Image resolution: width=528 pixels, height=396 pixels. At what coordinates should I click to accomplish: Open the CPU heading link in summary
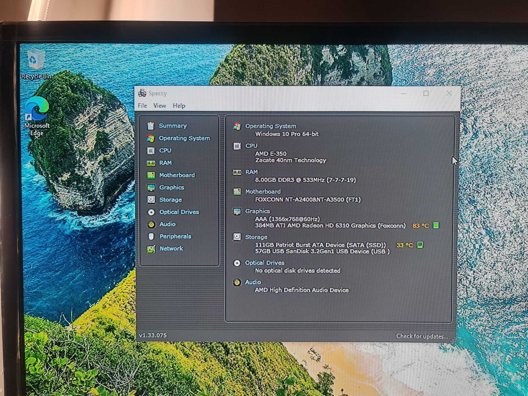point(251,146)
